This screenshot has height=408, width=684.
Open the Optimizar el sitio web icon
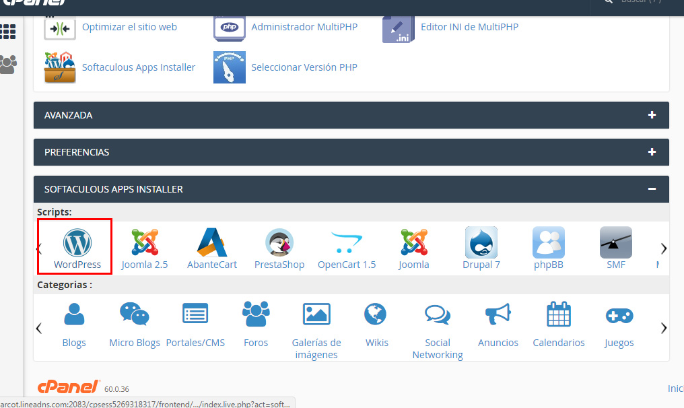(60, 29)
